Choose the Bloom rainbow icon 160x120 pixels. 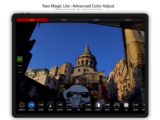(117, 105)
